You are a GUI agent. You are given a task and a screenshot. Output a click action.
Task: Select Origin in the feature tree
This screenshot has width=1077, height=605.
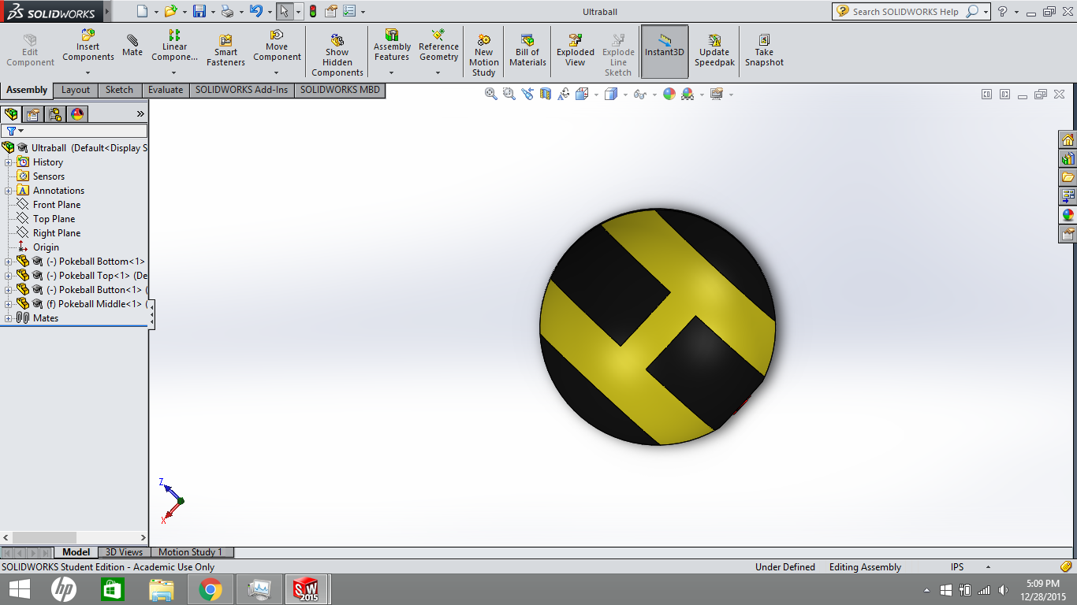tap(46, 247)
